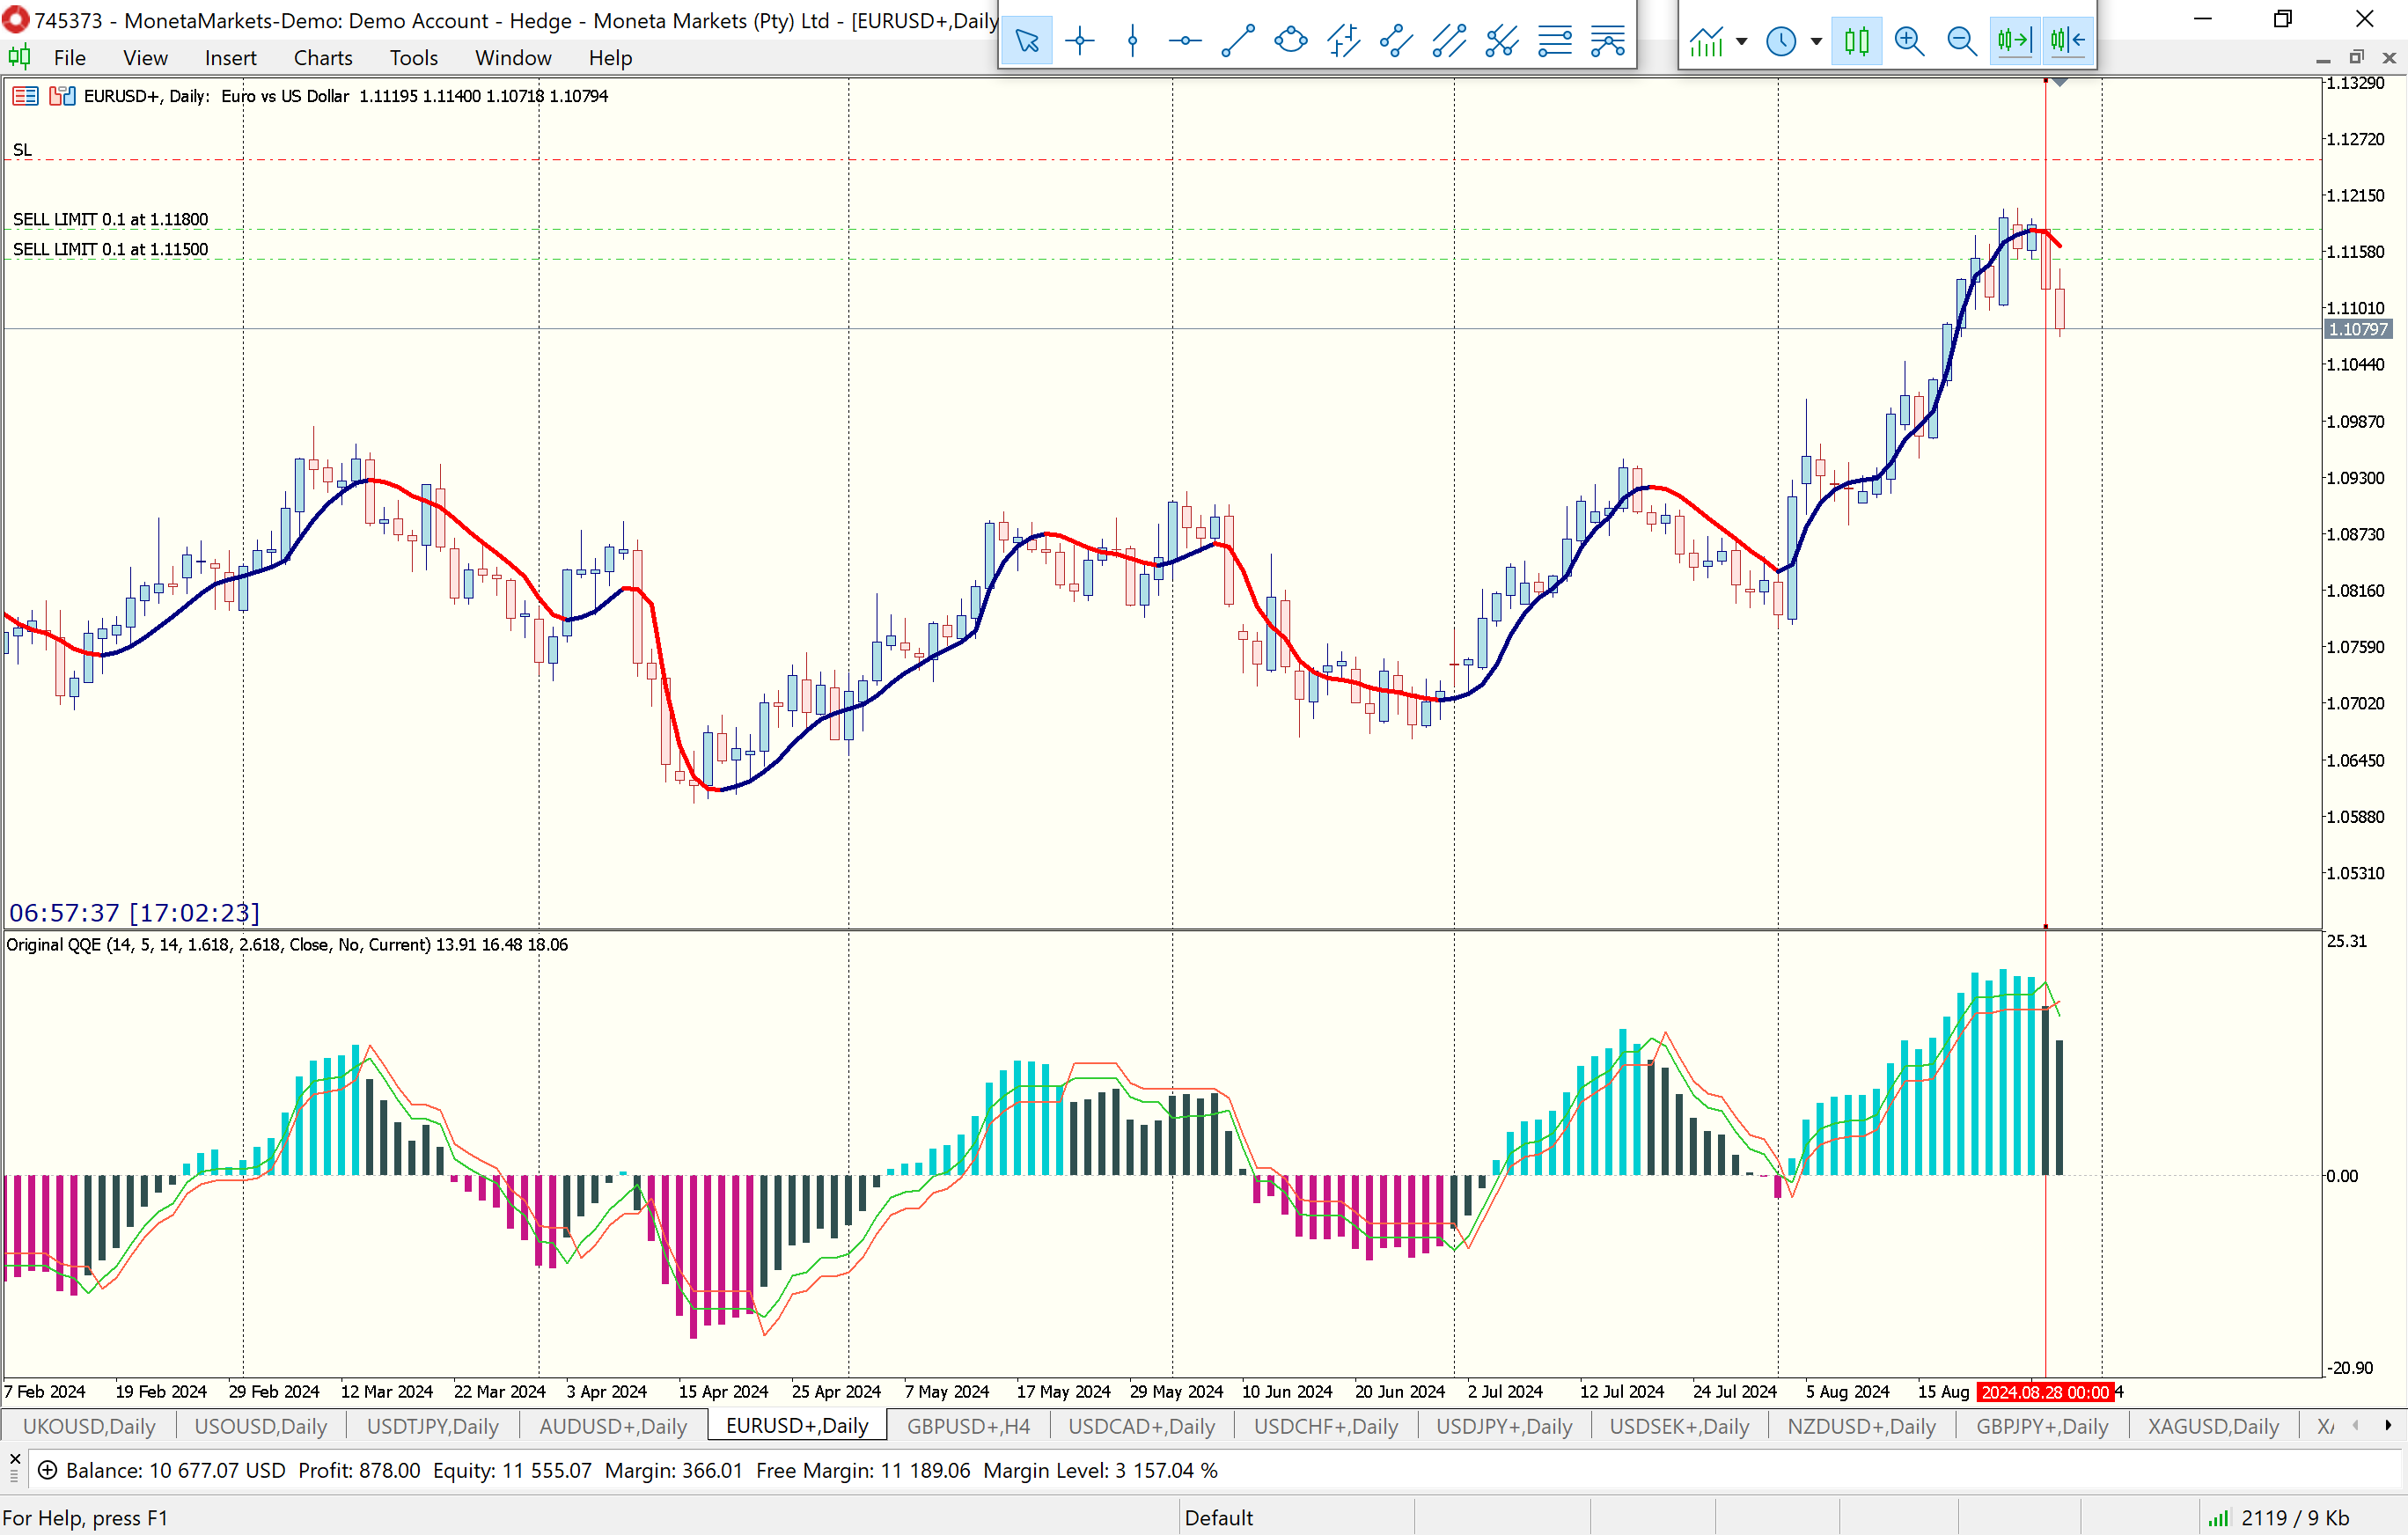Open the indicators list dropdown arrow
Image resolution: width=2408 pixels, height=1535 pixels.
(1742, 41)
